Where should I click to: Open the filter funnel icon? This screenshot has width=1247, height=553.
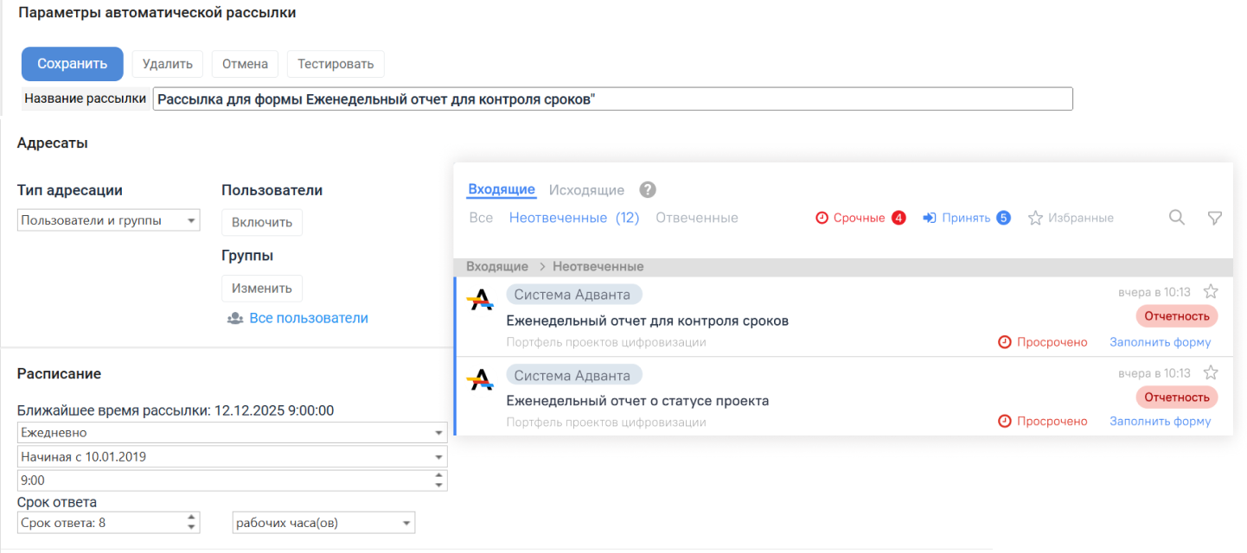(1214, 218)
